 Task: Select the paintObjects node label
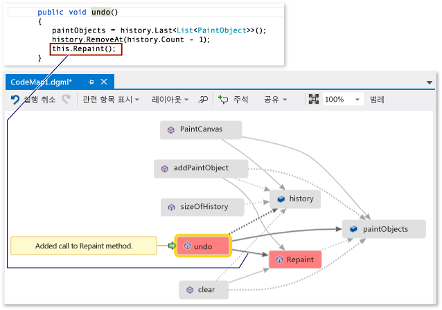pos(385,229)
